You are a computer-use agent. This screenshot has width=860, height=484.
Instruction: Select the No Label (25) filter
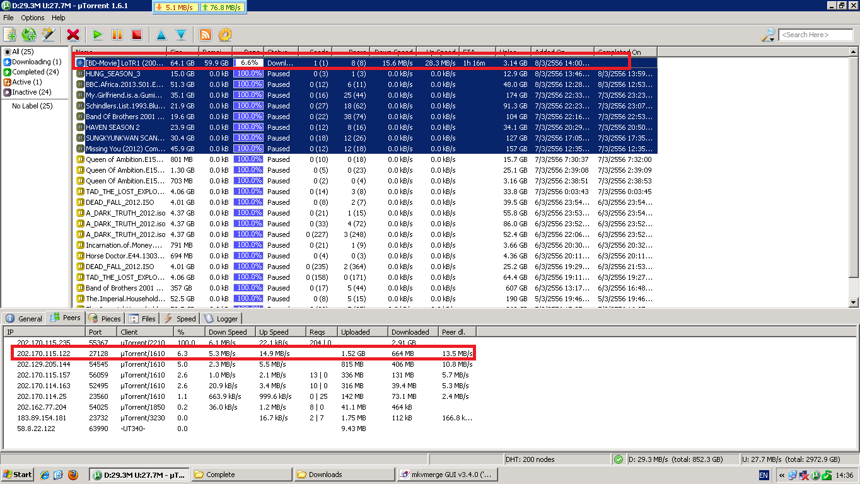[32, 106]
